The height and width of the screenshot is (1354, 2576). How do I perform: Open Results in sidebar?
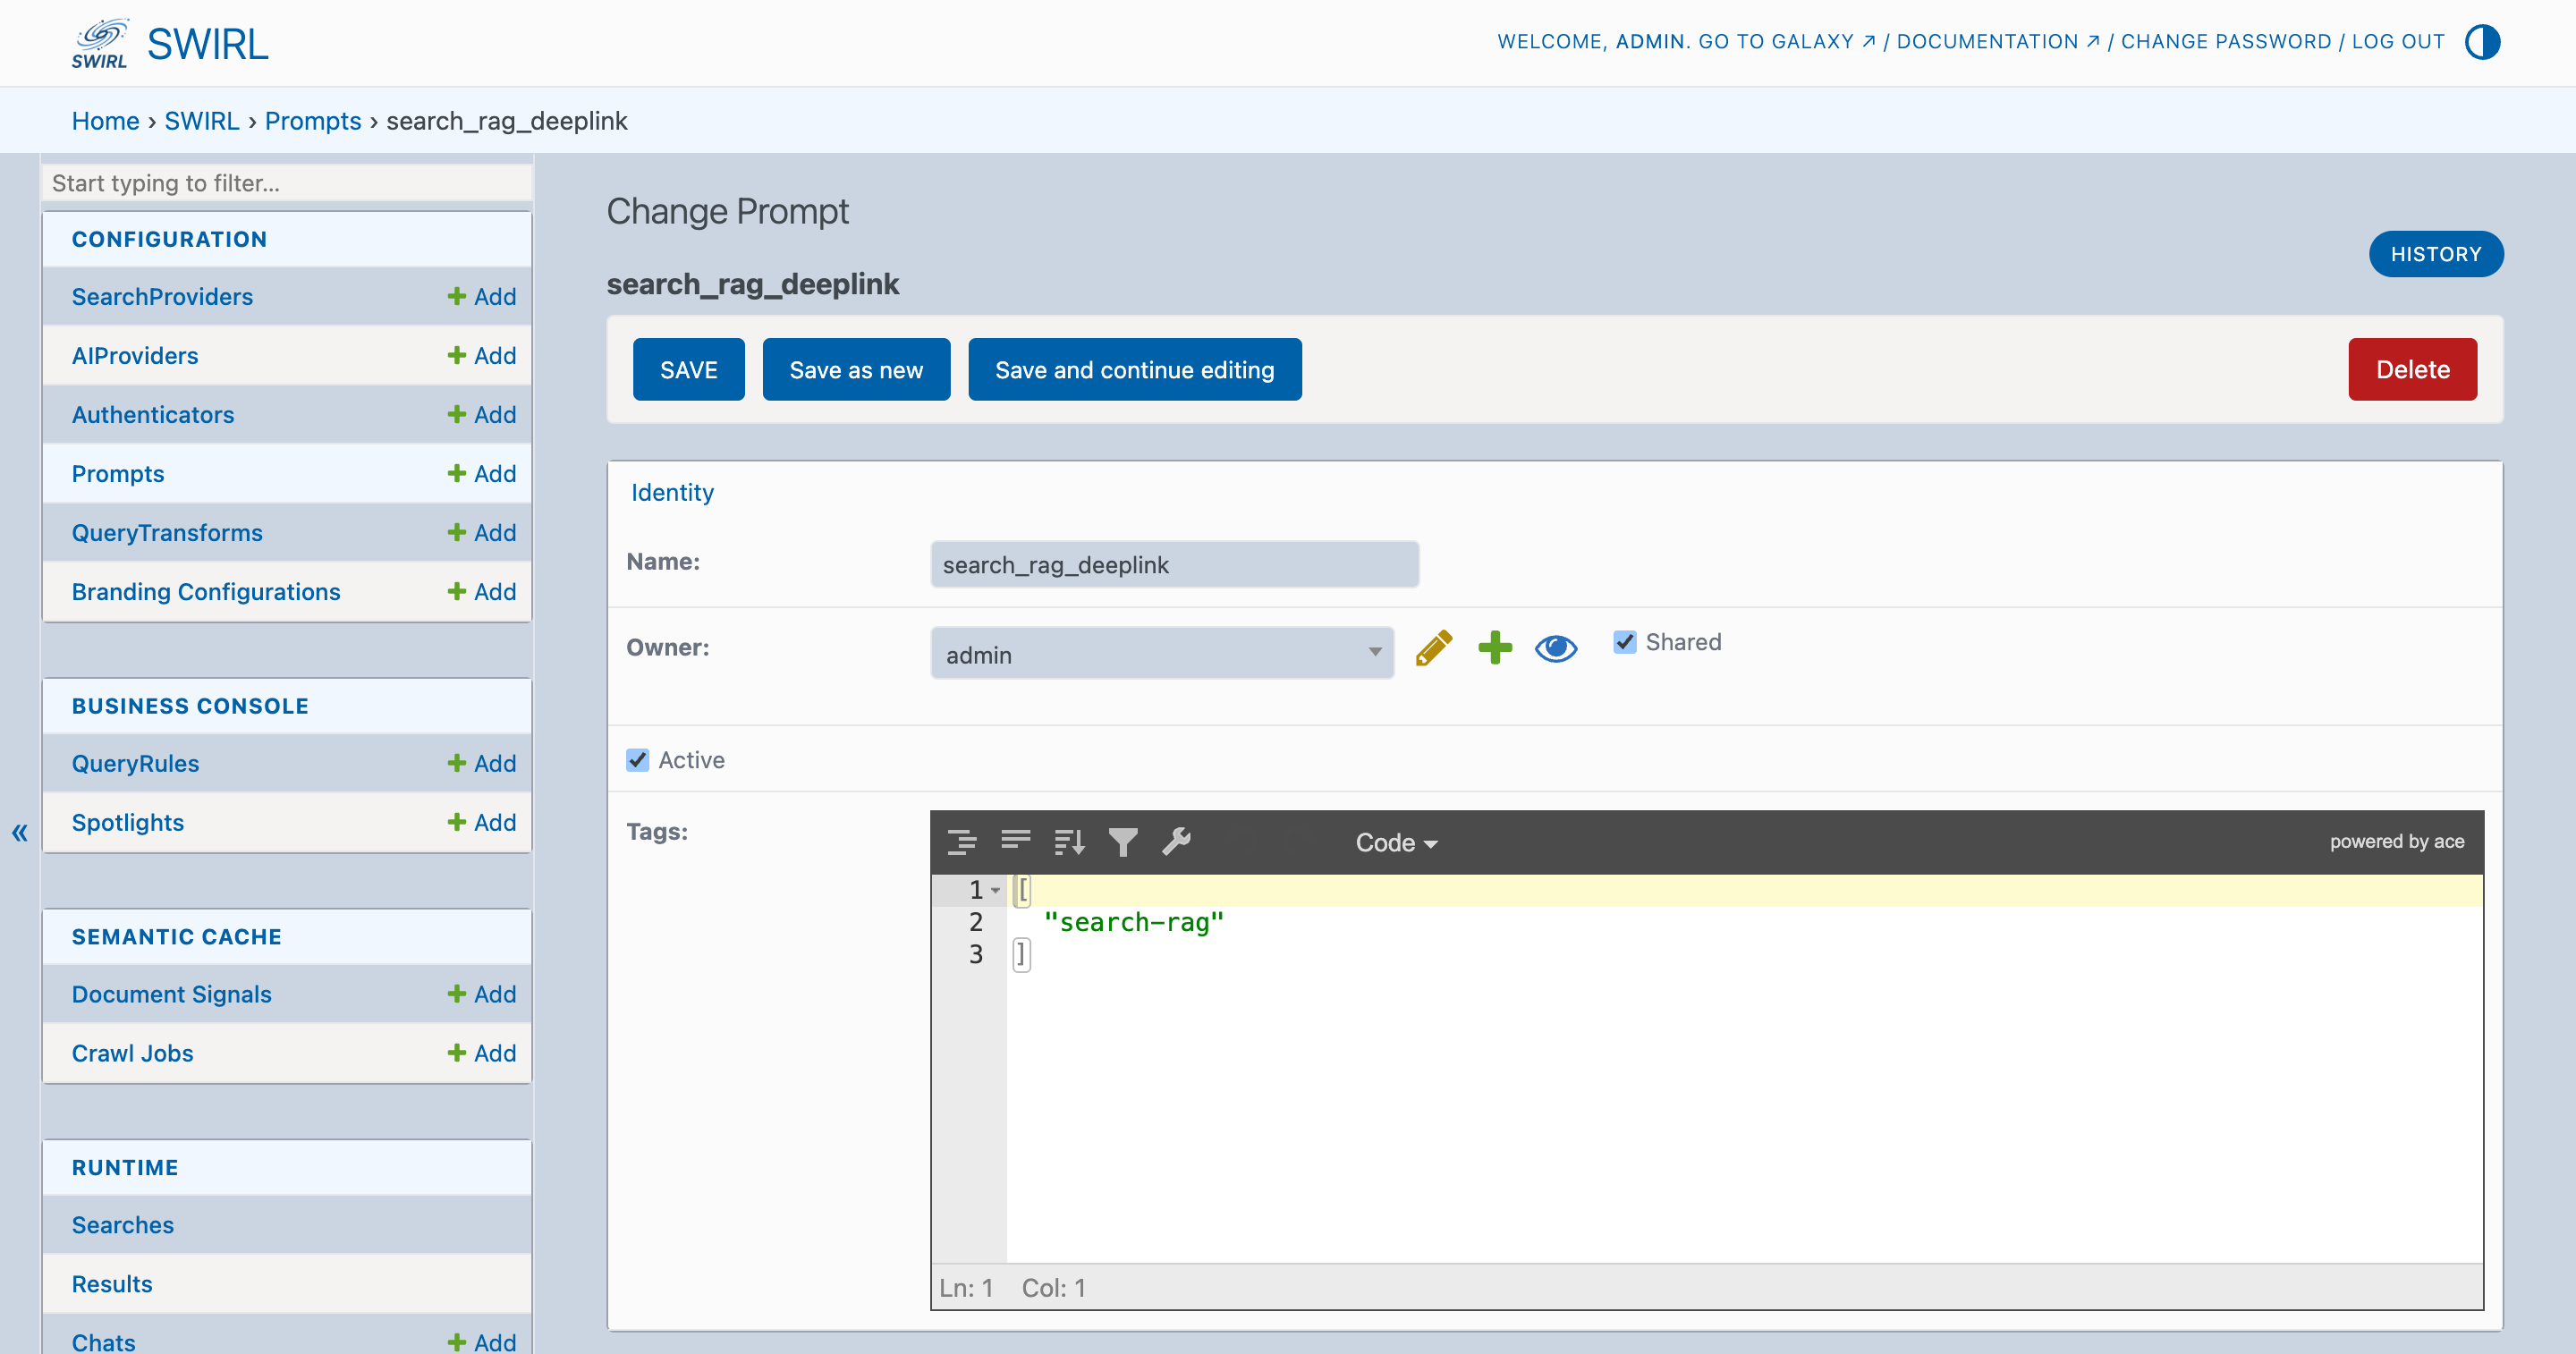[x=112, y=1285]
